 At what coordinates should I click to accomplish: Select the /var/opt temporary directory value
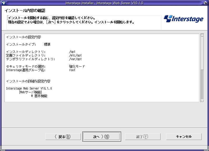(75, 59)
